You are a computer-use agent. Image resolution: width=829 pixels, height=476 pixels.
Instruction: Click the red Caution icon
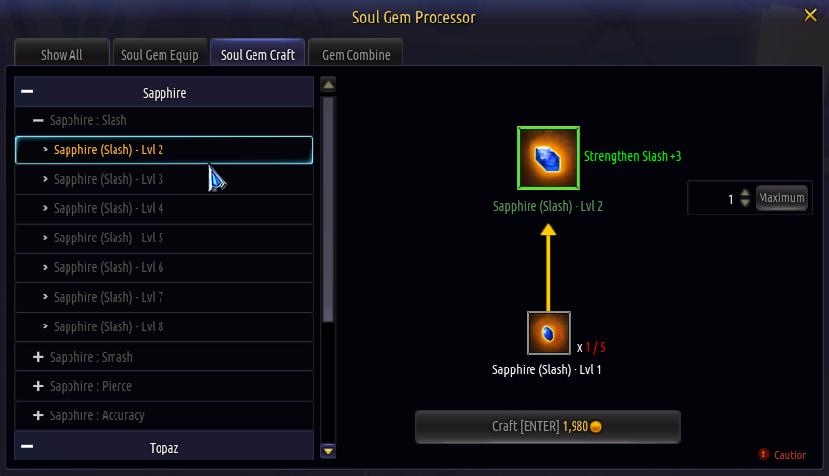(764, 454)
